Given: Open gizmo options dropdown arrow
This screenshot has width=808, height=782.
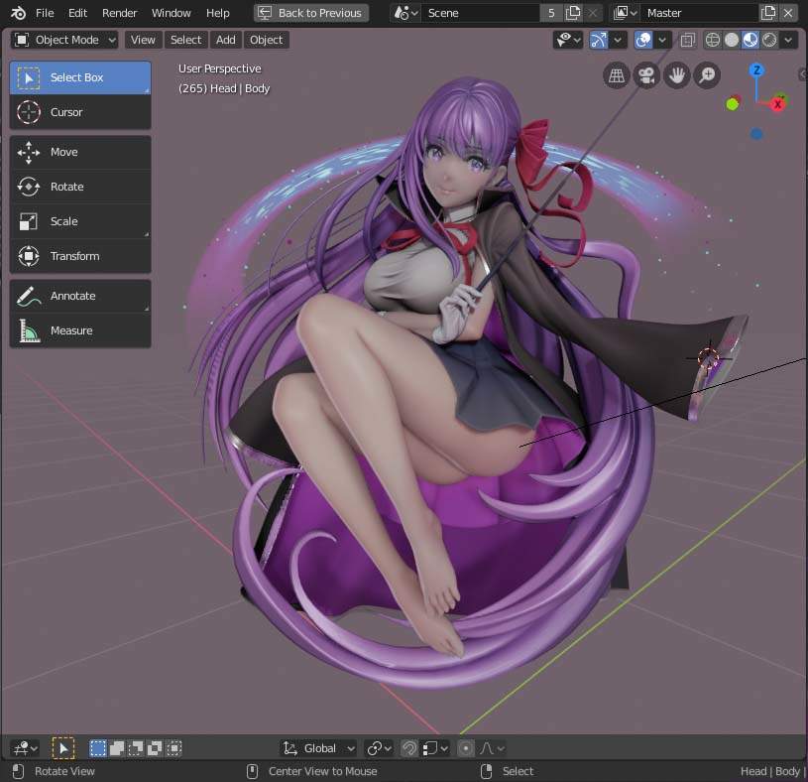Looking at the screenshot, I should tap(618, 40).
